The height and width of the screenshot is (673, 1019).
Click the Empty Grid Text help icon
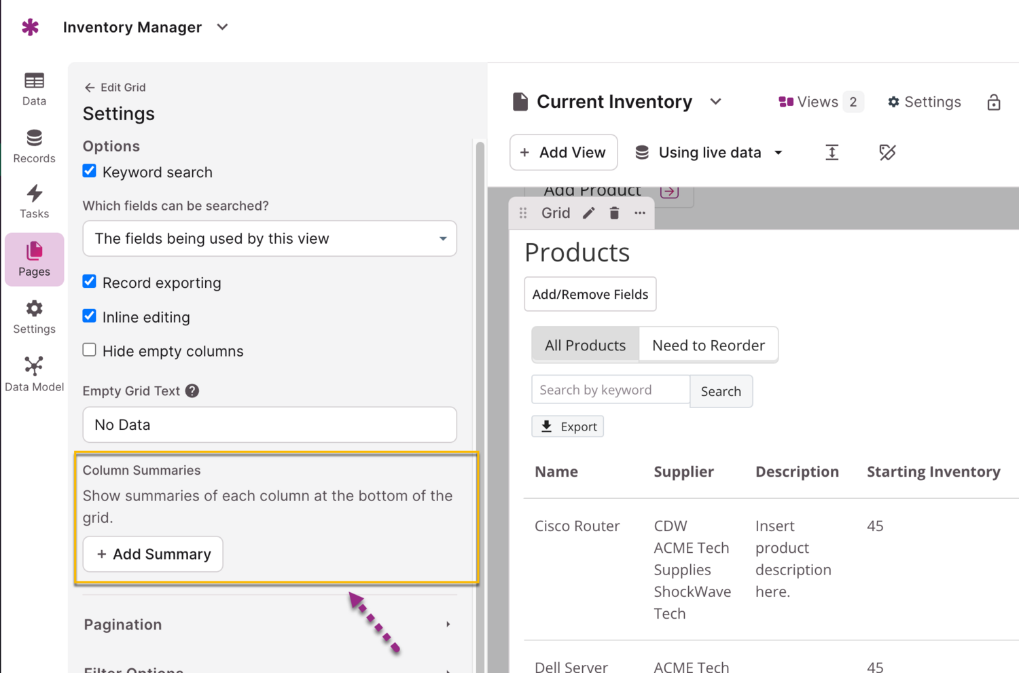click(192, 391)
